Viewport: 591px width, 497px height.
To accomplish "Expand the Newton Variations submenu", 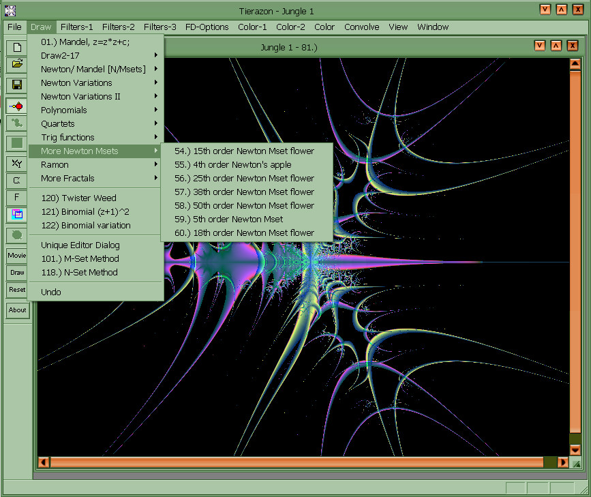I will tap(95, 82).
